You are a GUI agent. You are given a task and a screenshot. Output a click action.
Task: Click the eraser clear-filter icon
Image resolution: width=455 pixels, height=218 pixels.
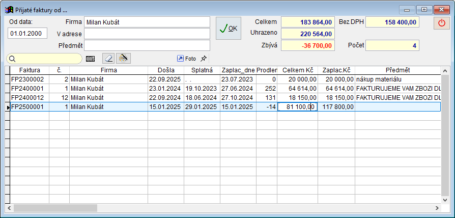click(x=108, y=59)
